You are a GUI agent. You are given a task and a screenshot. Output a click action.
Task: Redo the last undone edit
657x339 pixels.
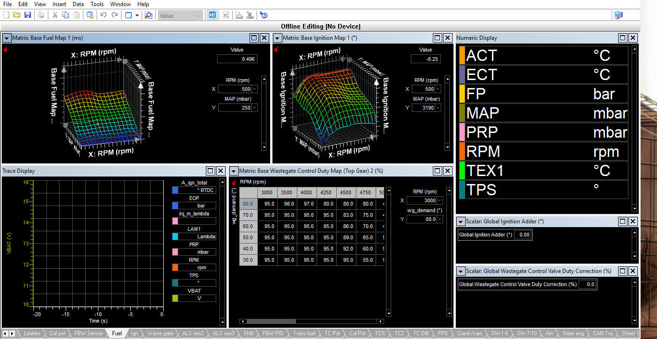tap(114, 15)
